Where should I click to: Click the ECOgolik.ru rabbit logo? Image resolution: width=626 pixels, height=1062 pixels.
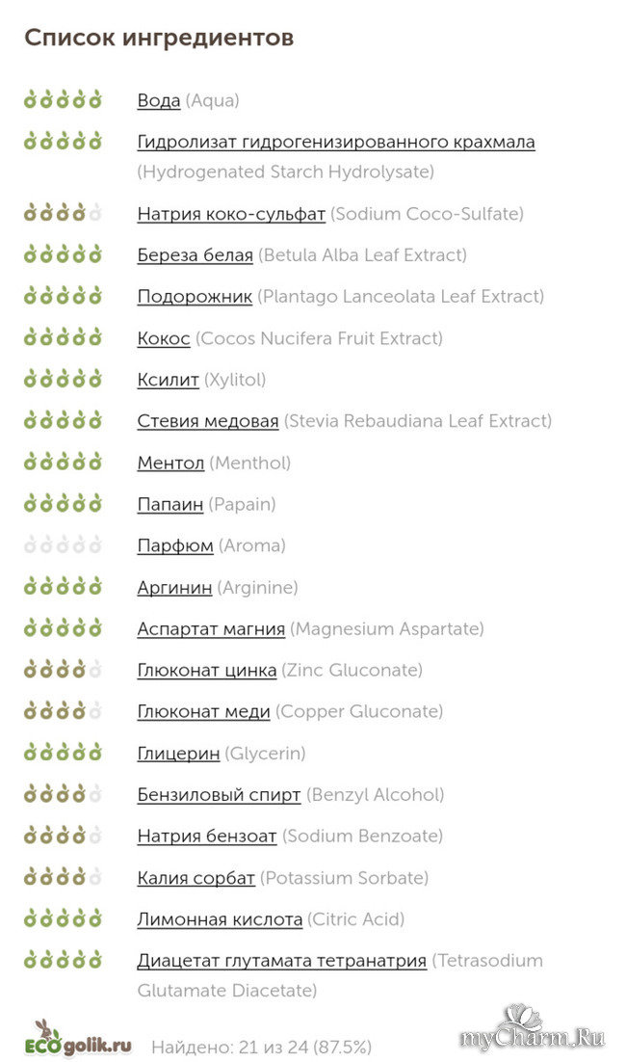[81, 1040]
